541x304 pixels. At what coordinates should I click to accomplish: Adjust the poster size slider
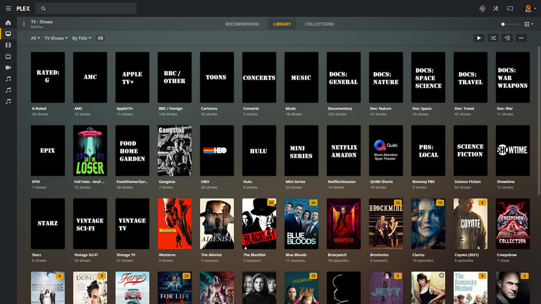point(511,24)
